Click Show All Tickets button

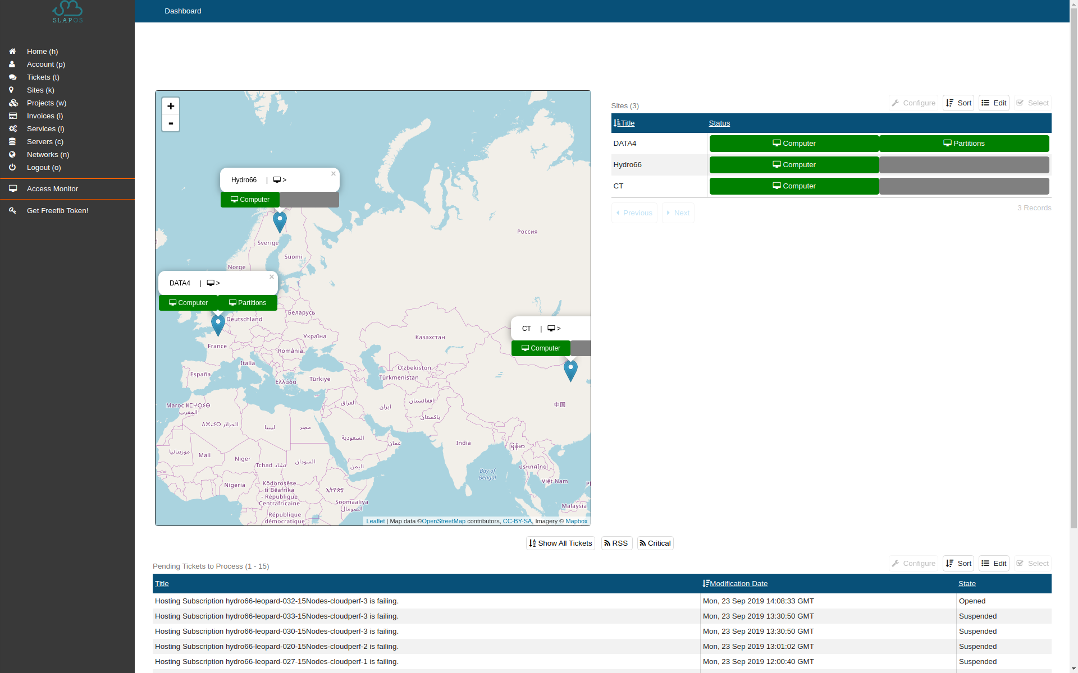coord(560,543)
